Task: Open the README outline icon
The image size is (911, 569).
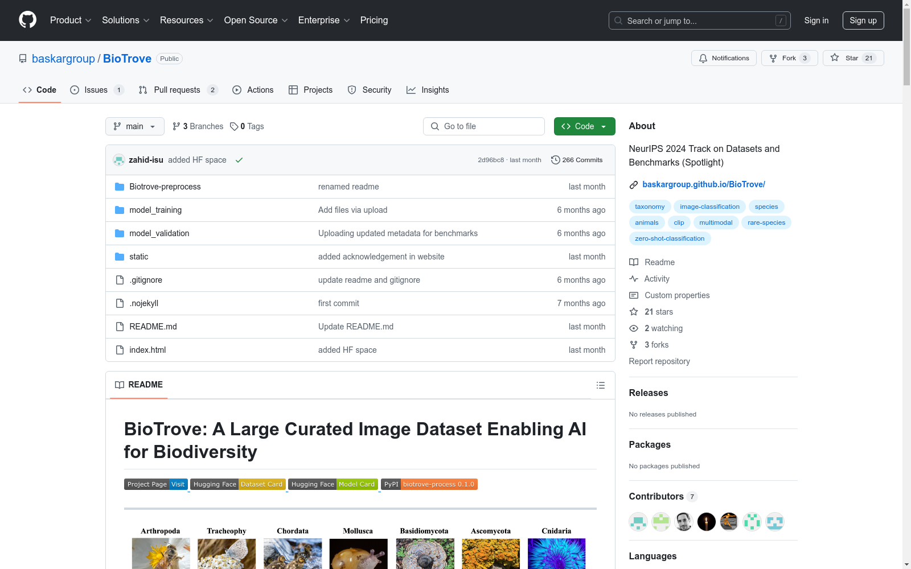Action: pyautogui.click(x=600, y=385)
